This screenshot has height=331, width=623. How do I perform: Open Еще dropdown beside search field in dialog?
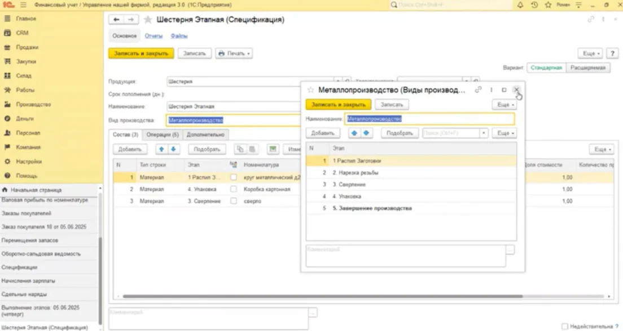point(505,133)
